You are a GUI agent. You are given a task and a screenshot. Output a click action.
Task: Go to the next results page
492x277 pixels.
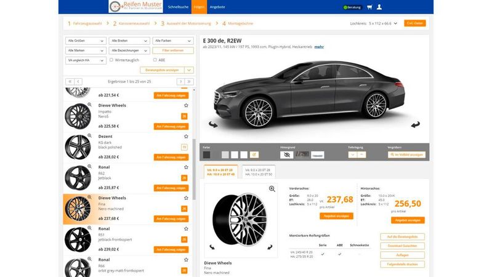180,82
